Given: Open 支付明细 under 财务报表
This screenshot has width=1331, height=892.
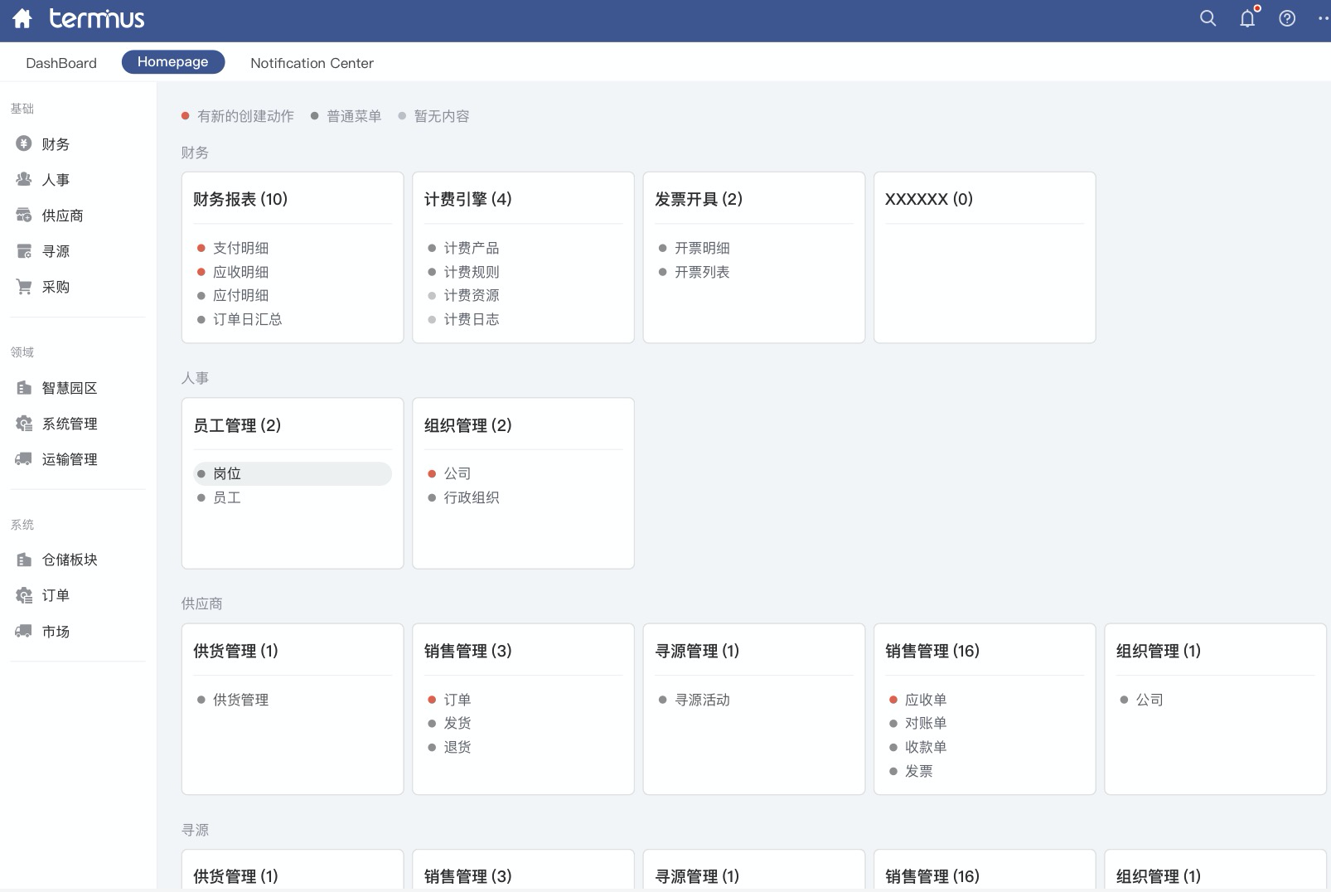Looking at the screenshot, I should pos(240,248).
